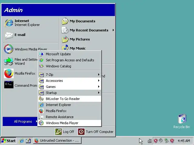Launch BitLocker To Go Reader

click(x=70, y=99)
